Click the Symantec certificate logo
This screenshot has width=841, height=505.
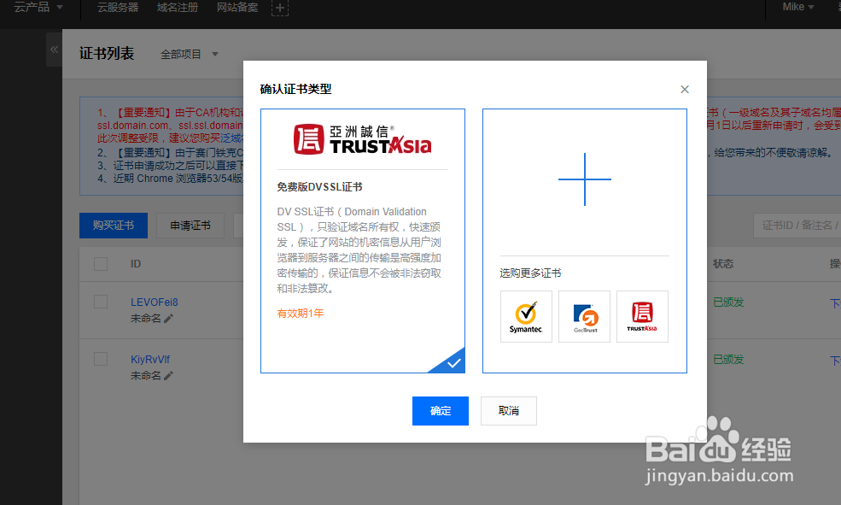(526, 317)
